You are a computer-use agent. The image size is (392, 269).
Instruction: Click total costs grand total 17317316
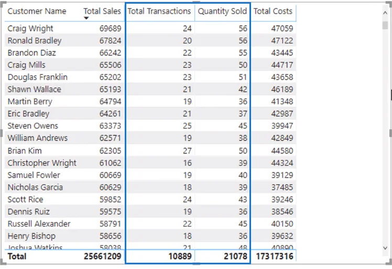click(275, 256)
